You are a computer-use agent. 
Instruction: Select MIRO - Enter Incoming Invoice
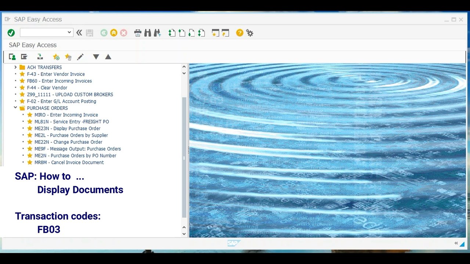point(66,115)
